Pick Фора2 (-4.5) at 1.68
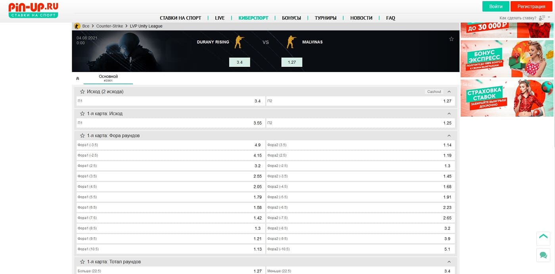Viewport: 555px width, 274px height. pos(360,187)
